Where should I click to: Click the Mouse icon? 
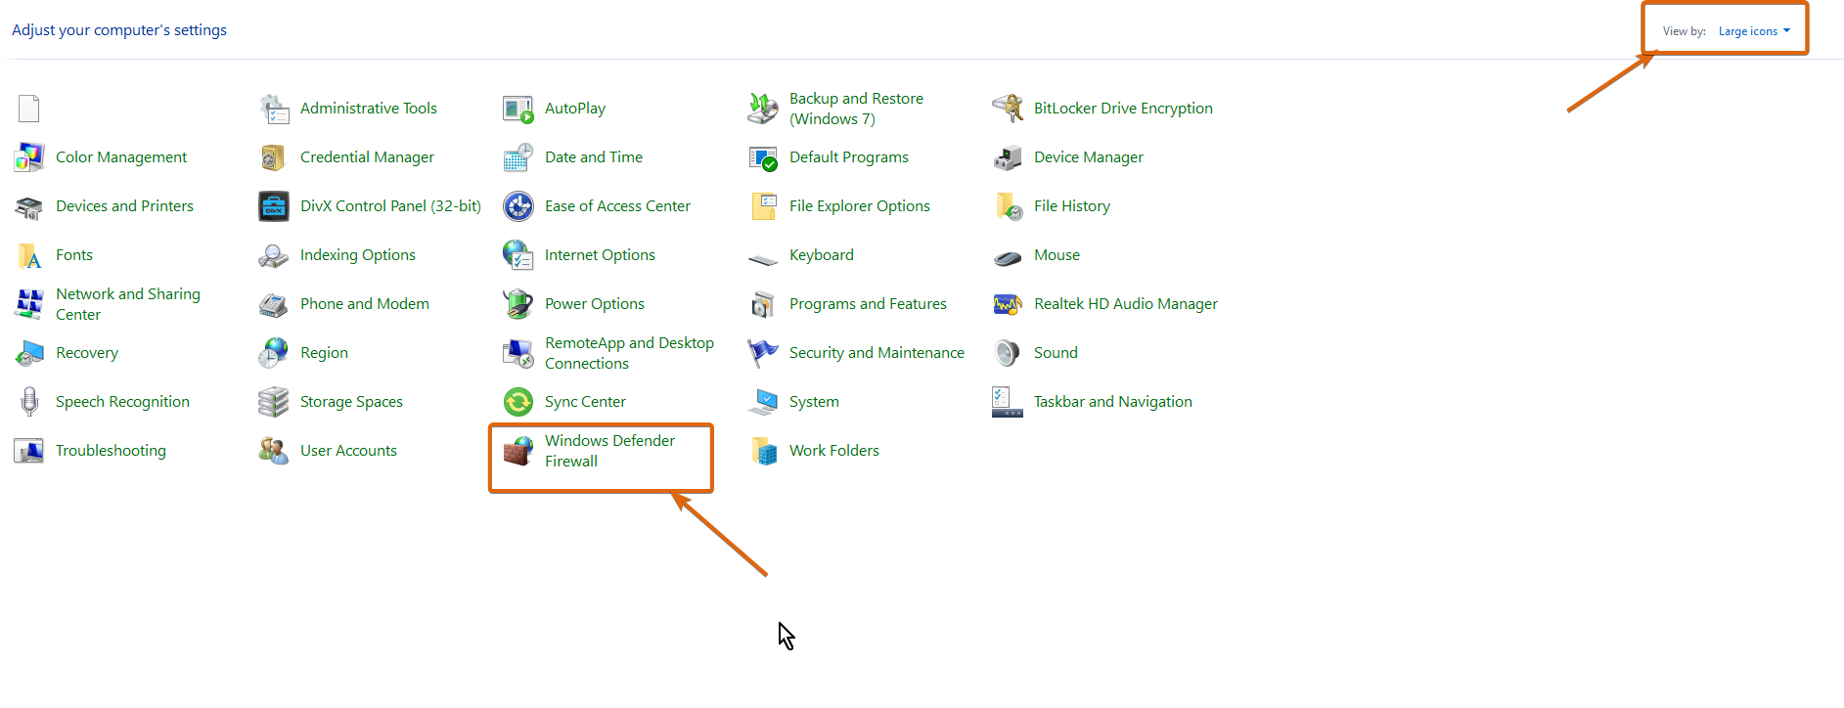1008,257
